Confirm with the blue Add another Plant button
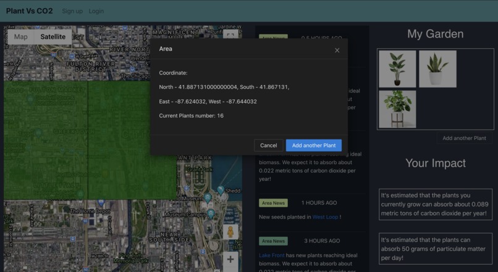 pos(314,146)
